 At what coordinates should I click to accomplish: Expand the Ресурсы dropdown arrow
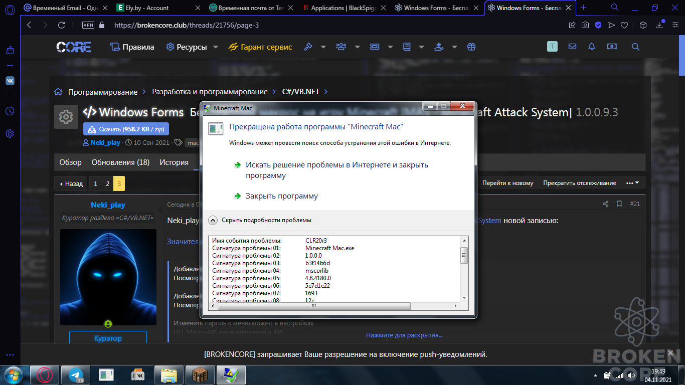(x=216, y=47)
